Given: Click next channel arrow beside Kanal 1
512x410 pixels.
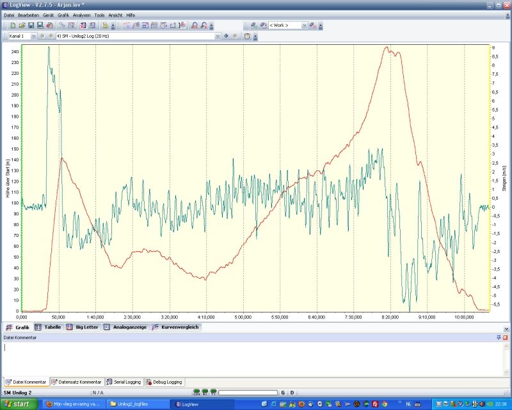Looking at the screenshot, I should [51, 37].
